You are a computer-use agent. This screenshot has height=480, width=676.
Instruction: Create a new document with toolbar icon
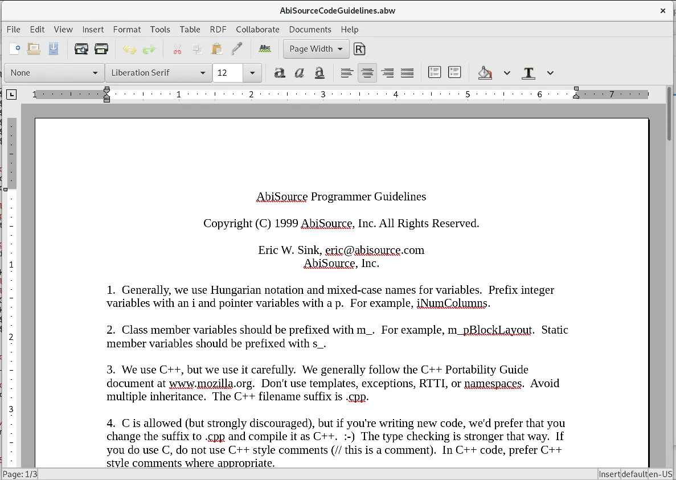(15, 49)
